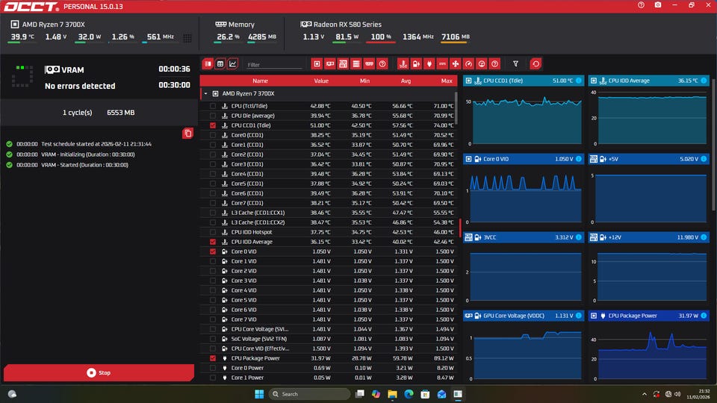Click the taskbar Search box
Viewport: 717px width, 403px height.
pyautogui.click(x=309, y=394)
